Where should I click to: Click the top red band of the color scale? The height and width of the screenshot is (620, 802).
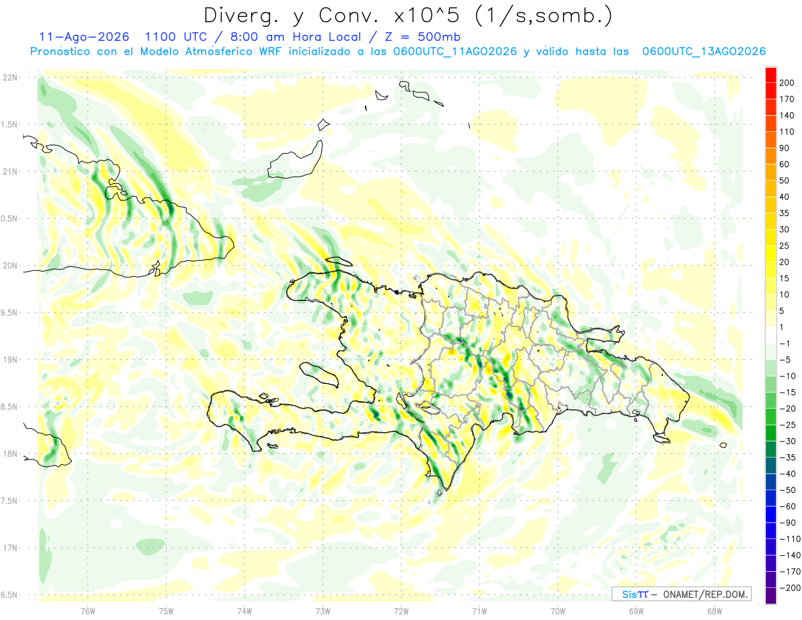click(x=771, y=74)
